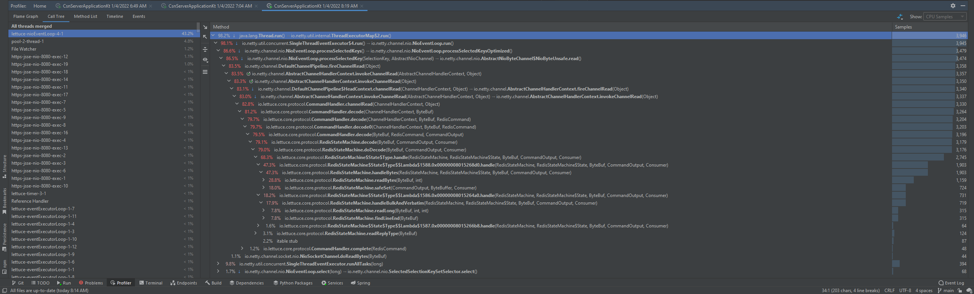Click the Method column header
974x294 pixels.
click(551, 27)
